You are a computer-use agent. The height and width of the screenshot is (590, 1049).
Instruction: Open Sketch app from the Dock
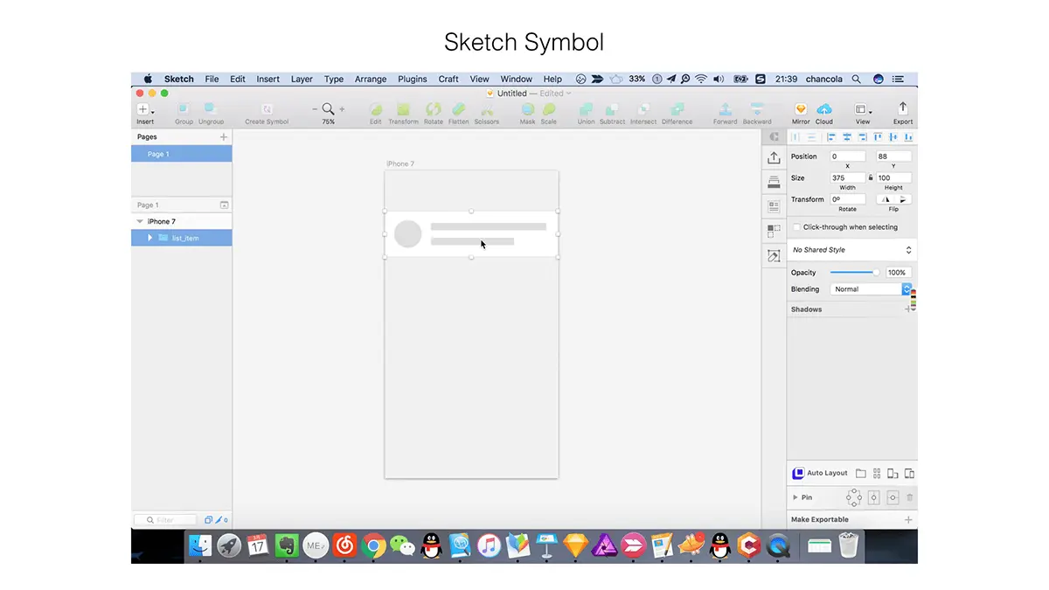click(575, 546)
